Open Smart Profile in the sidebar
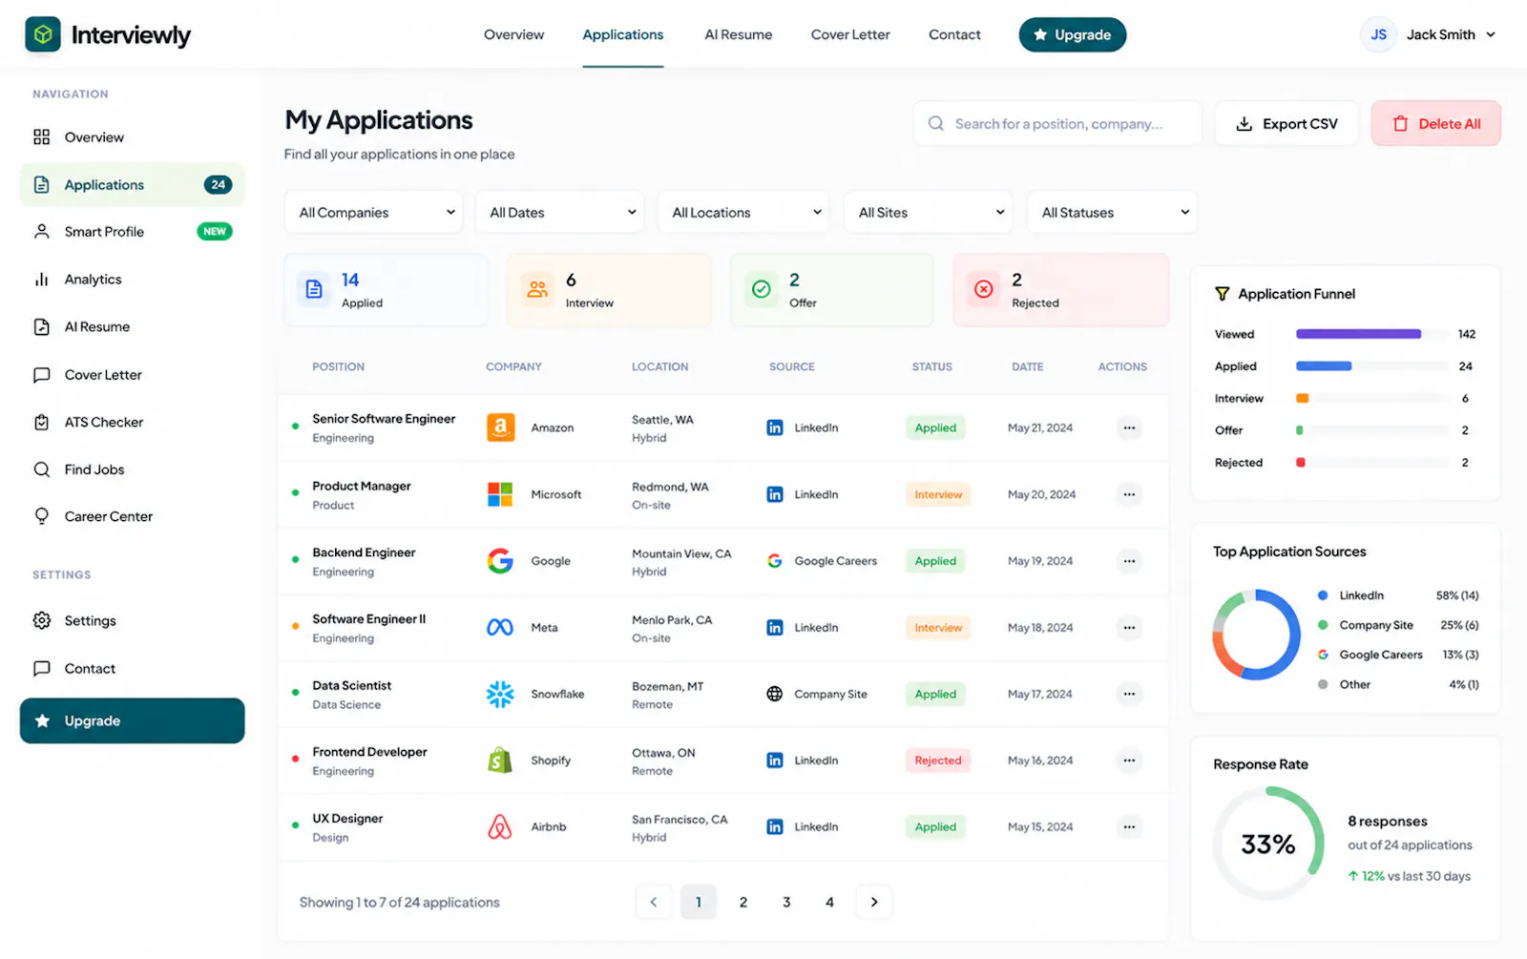 (132, 232)
